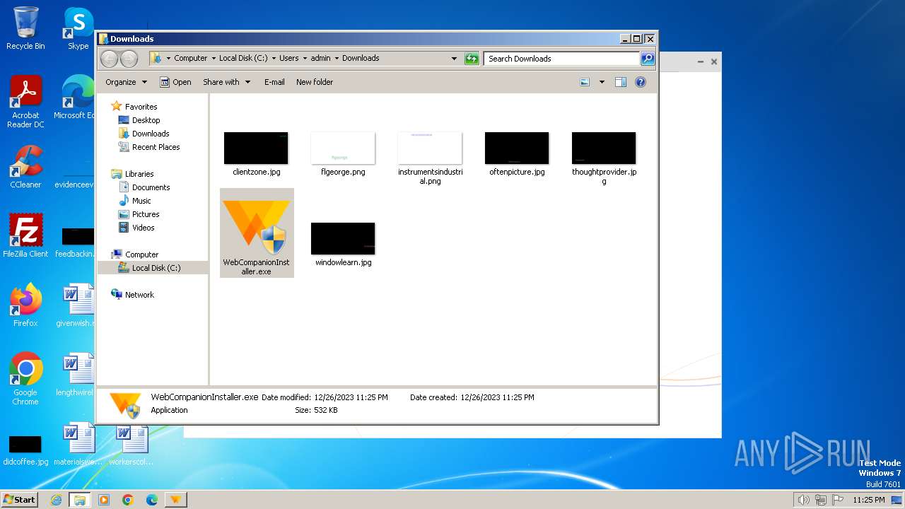Click the volume speaker tray icon
Viewport: 905px width, 509px height.
pos(803,500)
